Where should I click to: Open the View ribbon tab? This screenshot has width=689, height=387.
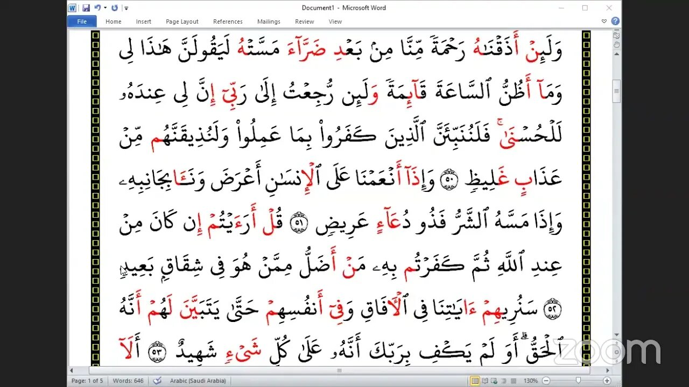335,21
